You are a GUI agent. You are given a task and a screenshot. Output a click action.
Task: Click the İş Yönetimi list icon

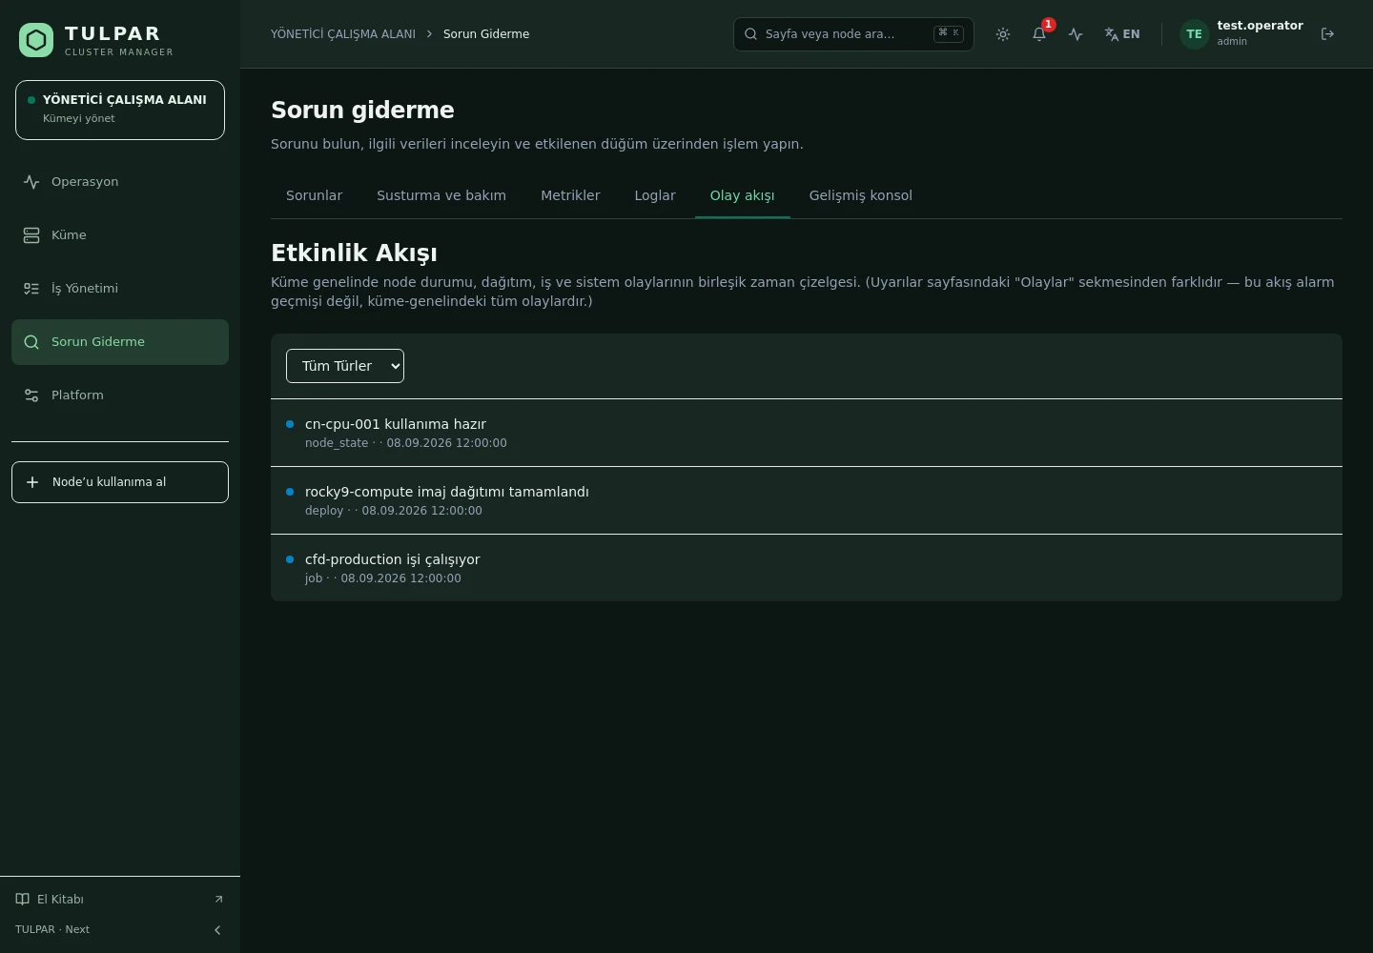tap(31, 289)
